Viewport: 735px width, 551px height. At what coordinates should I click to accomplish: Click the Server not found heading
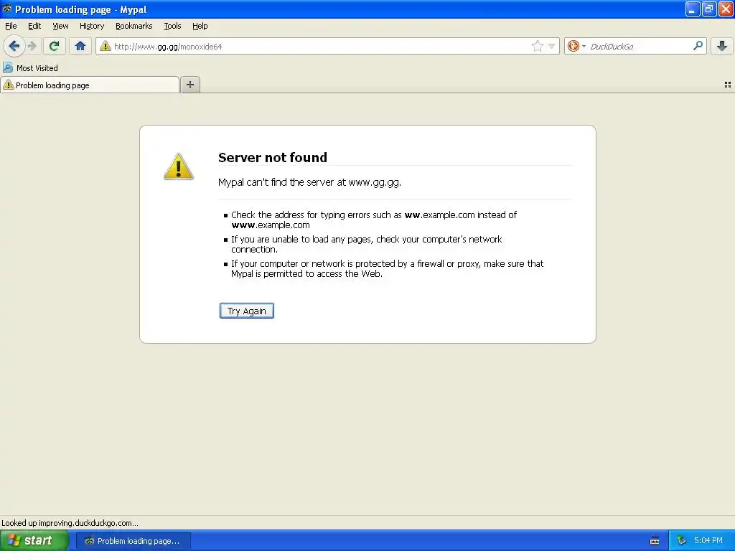pos(273,157)
